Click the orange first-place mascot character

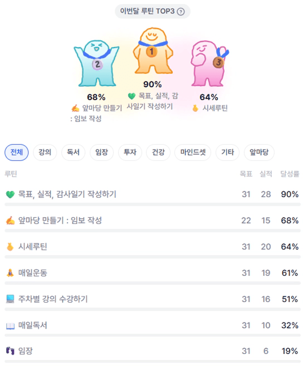pyautogui.click(x=152, y=52)
